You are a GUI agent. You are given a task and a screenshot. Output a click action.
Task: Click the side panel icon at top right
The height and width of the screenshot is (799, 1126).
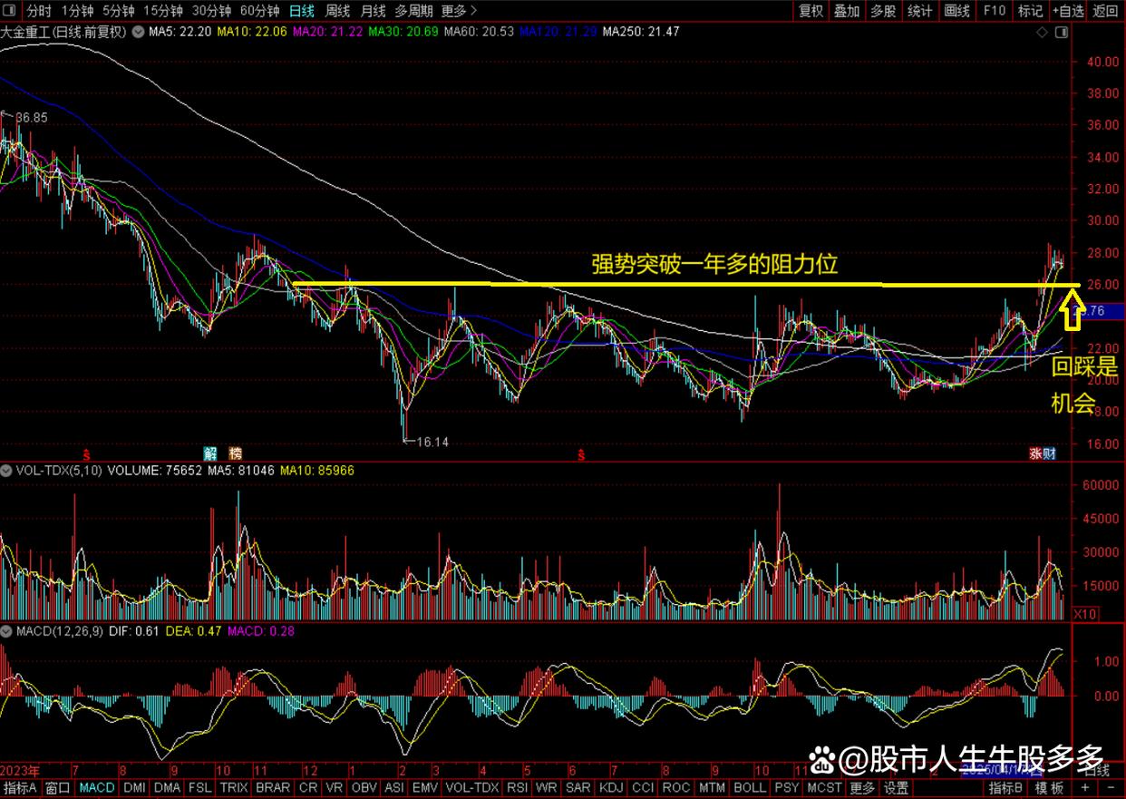coord(1063,32)
